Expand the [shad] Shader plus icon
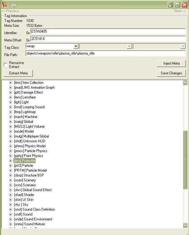 coord(10,195)
